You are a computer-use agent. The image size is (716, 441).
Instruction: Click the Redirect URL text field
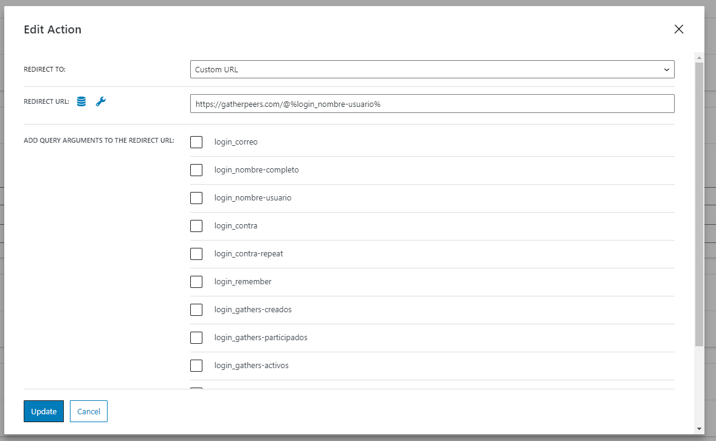pyautogui.click(x=432, y=103)
